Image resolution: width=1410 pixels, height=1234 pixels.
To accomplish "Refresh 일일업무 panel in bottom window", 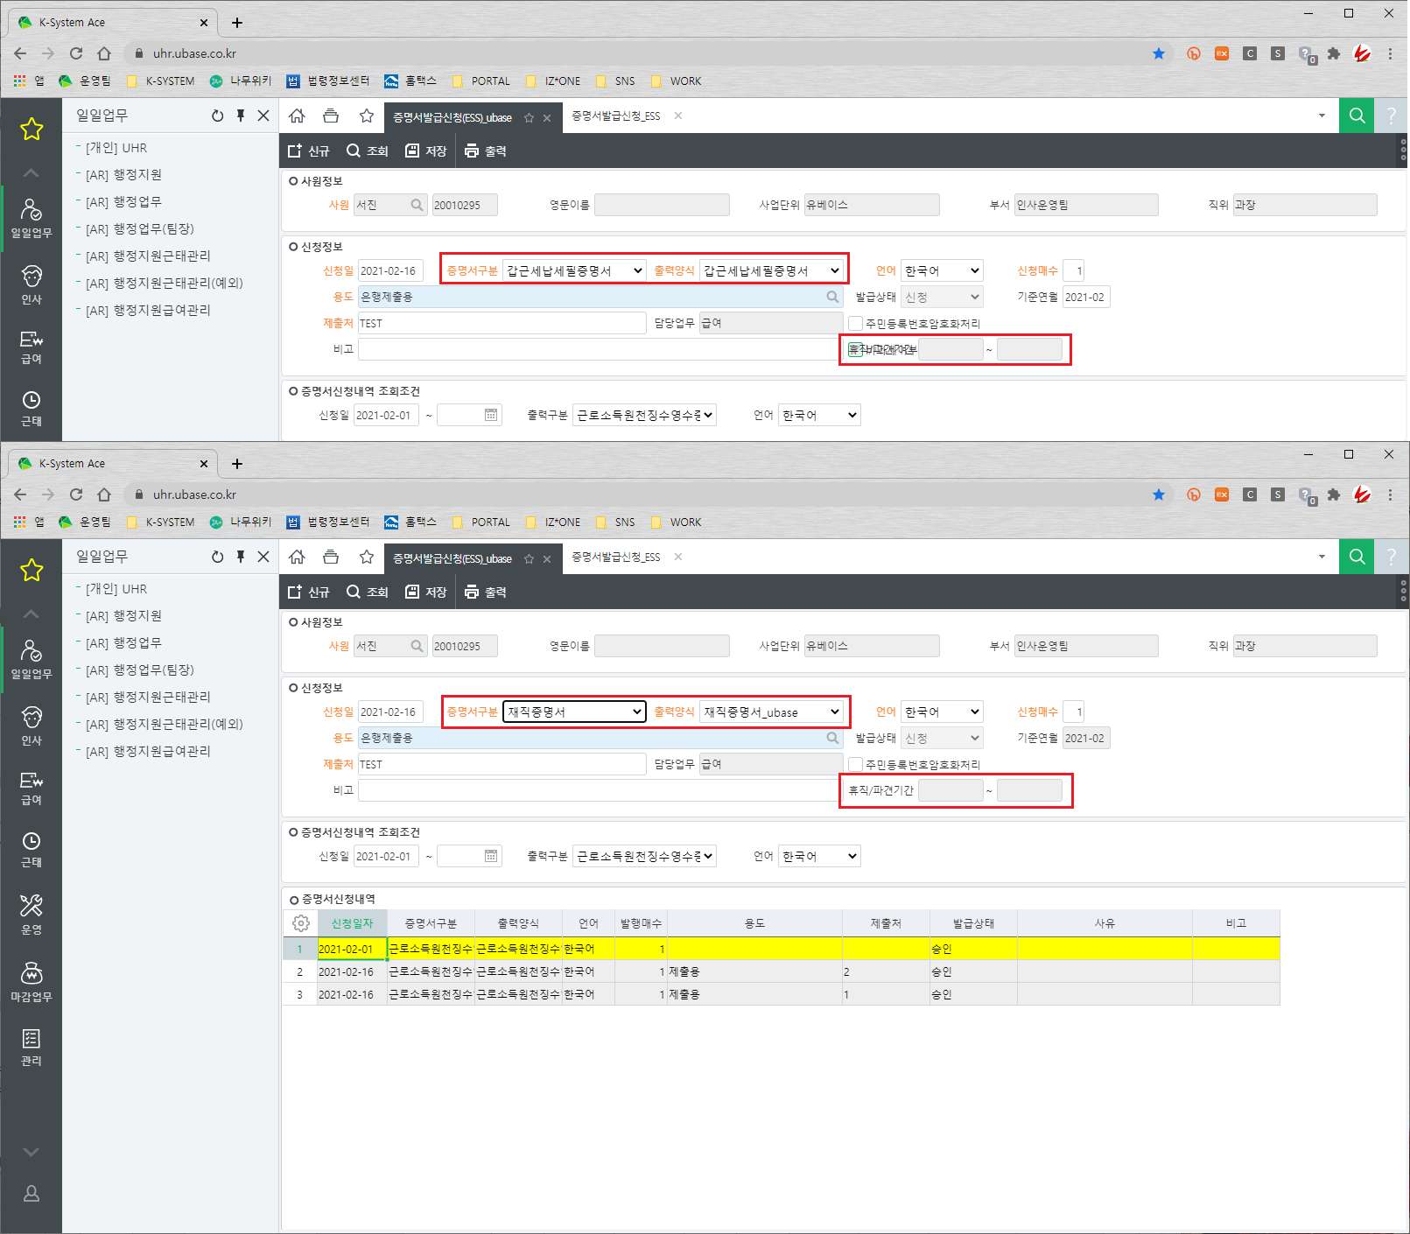I will pos(217,557).
